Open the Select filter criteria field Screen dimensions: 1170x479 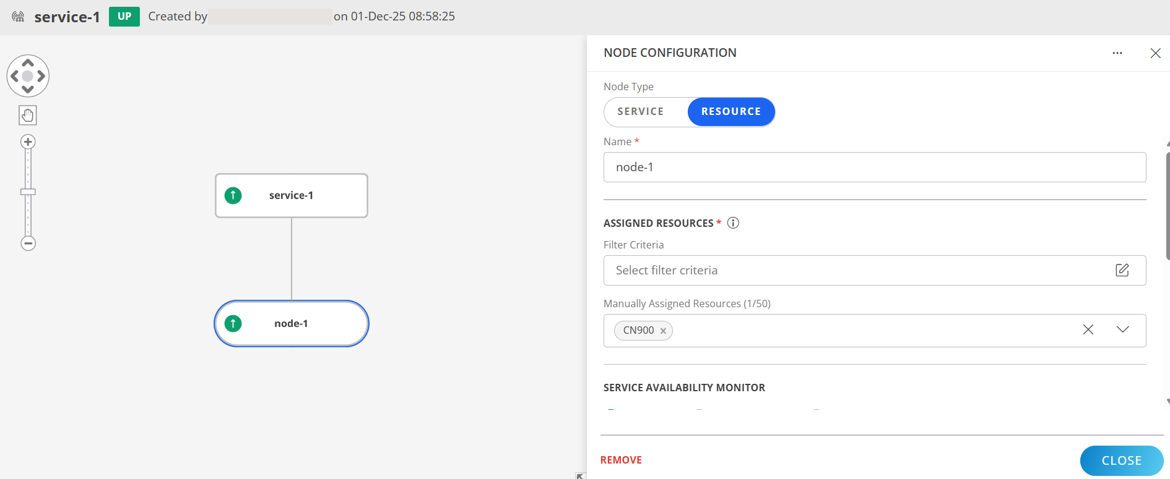click(854, 270)
